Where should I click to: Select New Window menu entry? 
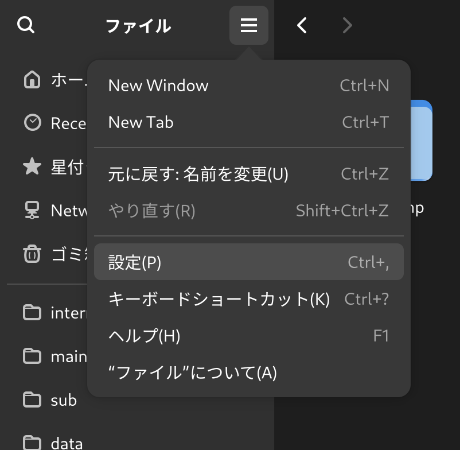coord(249,86)
